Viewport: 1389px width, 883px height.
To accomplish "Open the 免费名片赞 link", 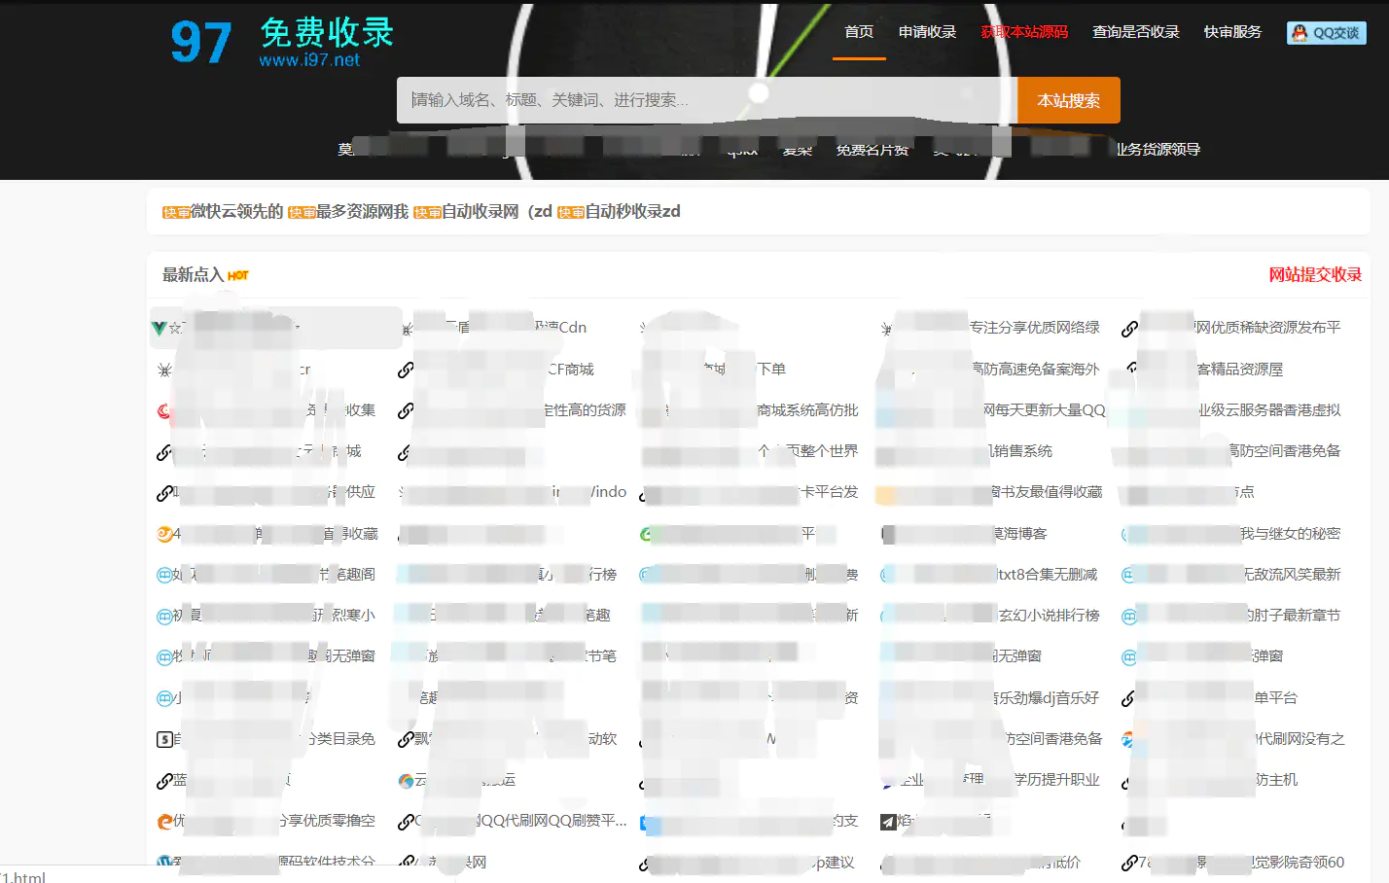I will pos(873,149).
